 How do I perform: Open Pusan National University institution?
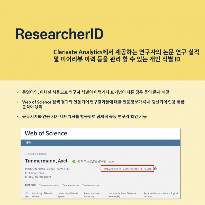tap(92, 195)
